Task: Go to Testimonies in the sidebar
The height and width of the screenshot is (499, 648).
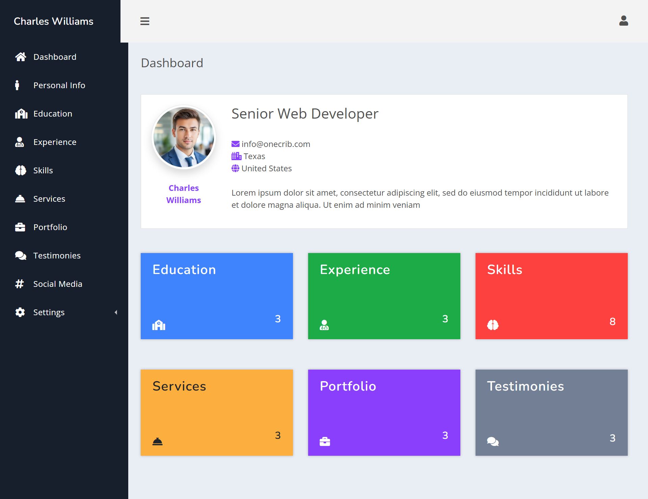Action: (57, 256)
